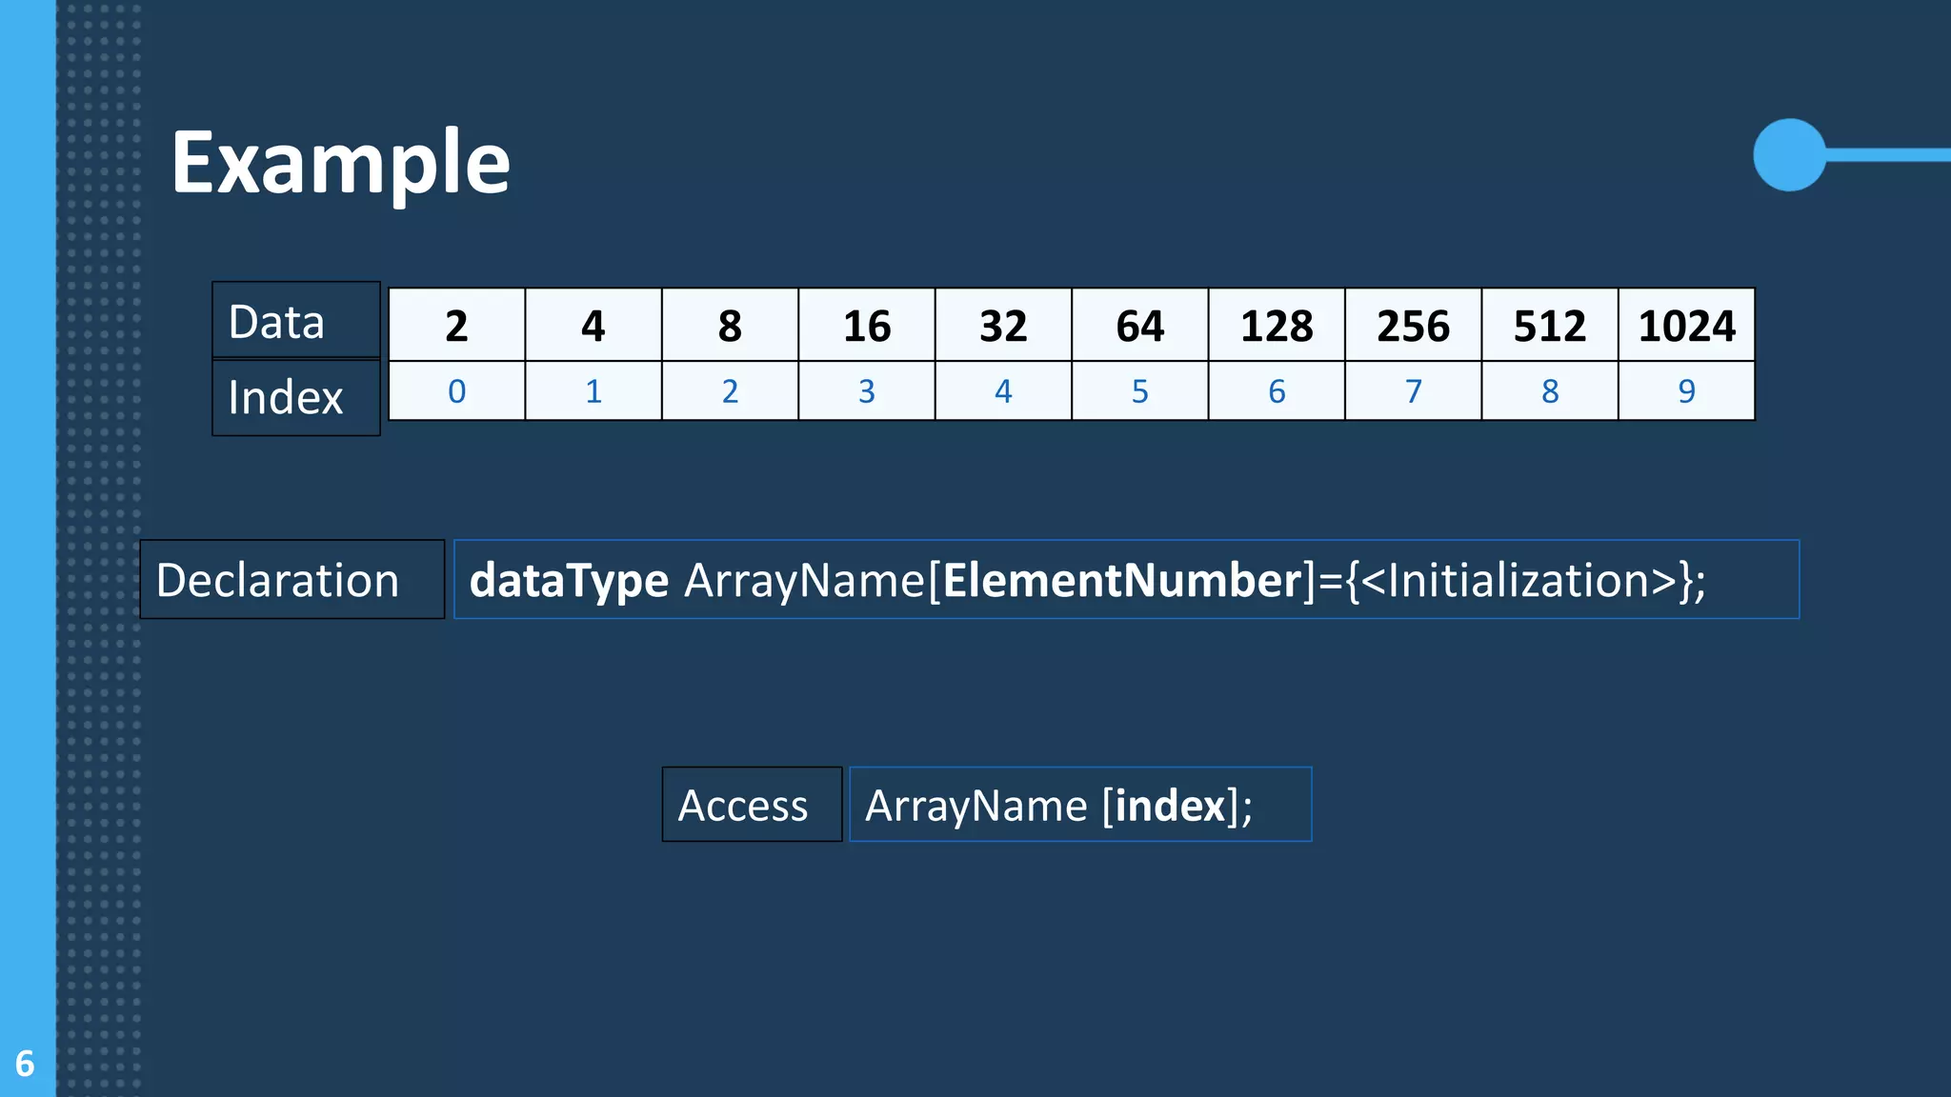Select data cell containing 2
This screenshot has width=1951, height=1097.
point(456,326)
